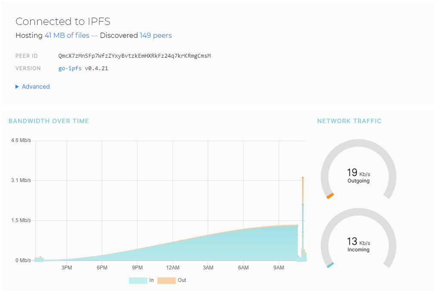
Task: Click the Bandwidth Over Time heading
Action: 49,121
